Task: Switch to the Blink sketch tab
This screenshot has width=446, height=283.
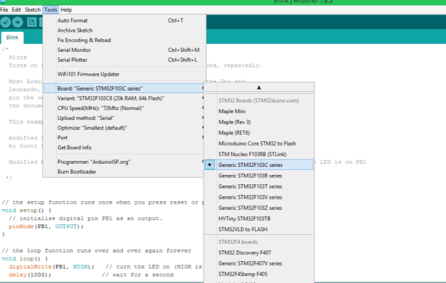Action: point(12,37)
